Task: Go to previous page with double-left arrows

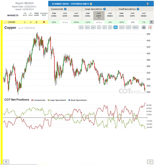Action: pos(6,162)
